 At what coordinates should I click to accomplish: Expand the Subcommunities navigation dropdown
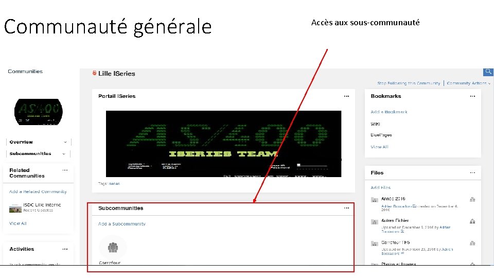64,154
